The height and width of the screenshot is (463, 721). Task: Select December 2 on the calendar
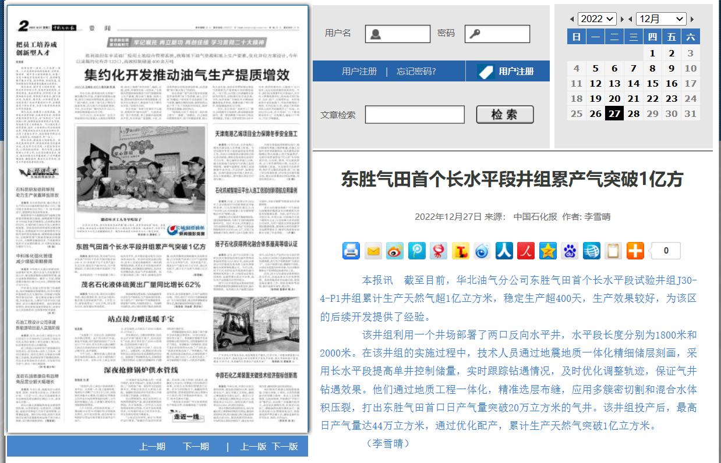tap(671, 53)
